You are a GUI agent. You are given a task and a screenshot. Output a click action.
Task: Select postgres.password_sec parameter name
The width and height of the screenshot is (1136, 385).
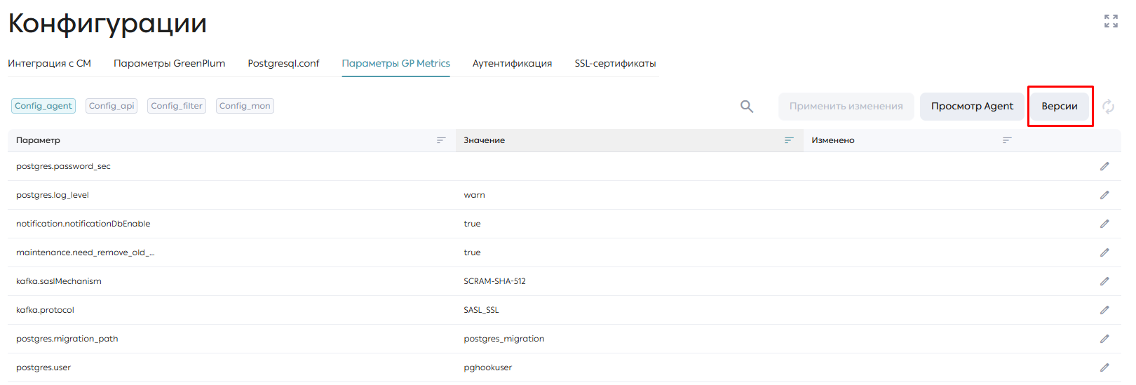(x=63, y=166)
